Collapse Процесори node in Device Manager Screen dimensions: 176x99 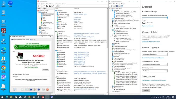[111, 71]
